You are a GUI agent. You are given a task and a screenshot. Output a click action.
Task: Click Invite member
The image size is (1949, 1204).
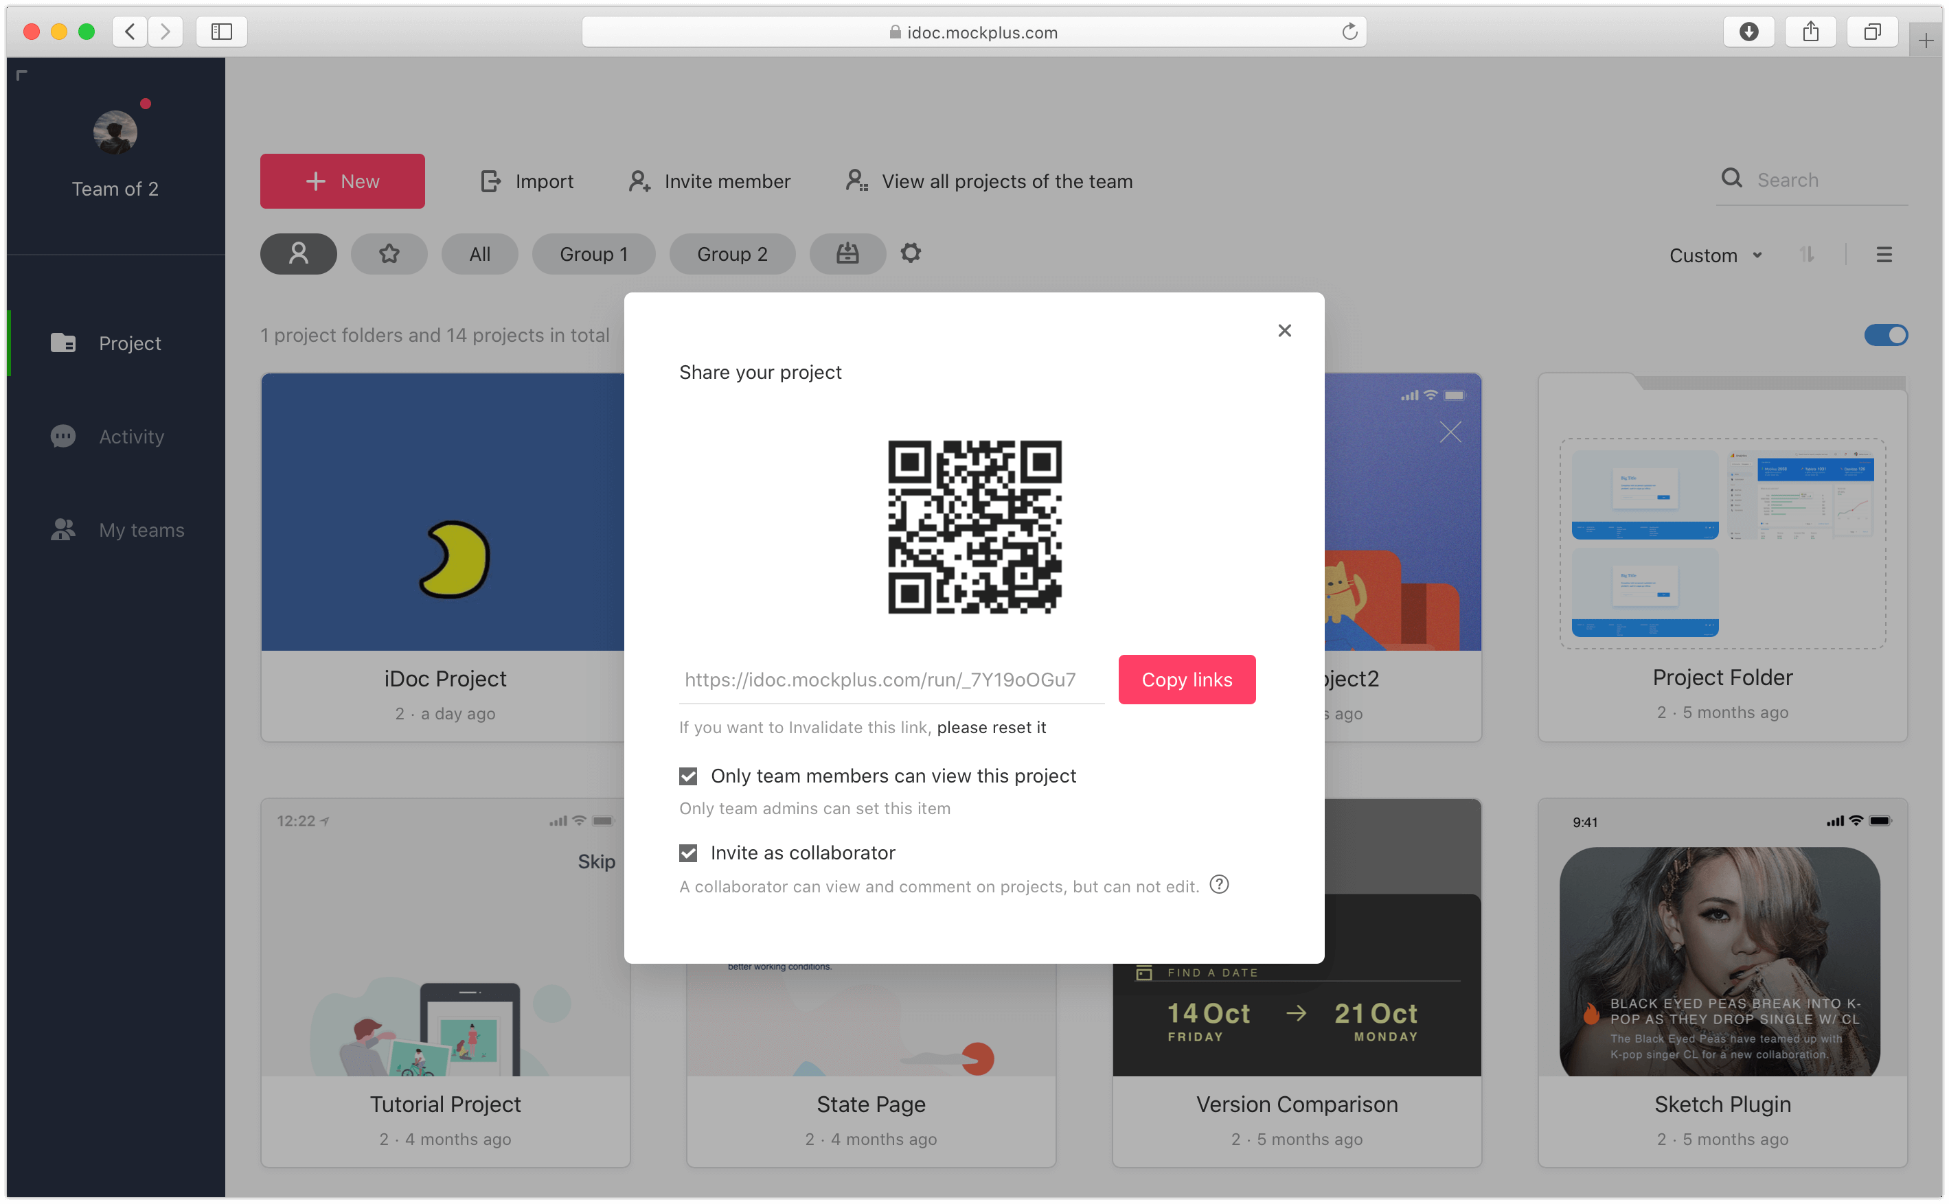pos(709,181)
